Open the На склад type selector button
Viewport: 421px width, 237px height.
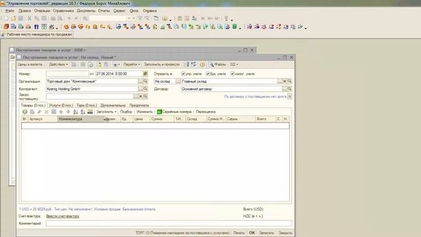point(178,81)
